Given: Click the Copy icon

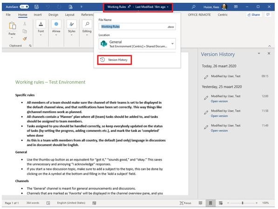Looking at the screenshot, I should tap(25, 31).
